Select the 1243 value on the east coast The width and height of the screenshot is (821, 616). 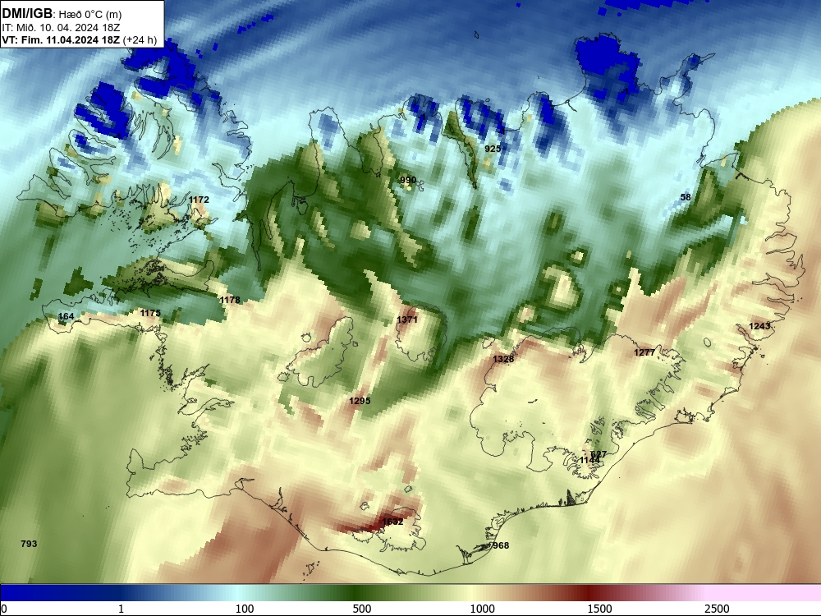(x=759, y=326)
